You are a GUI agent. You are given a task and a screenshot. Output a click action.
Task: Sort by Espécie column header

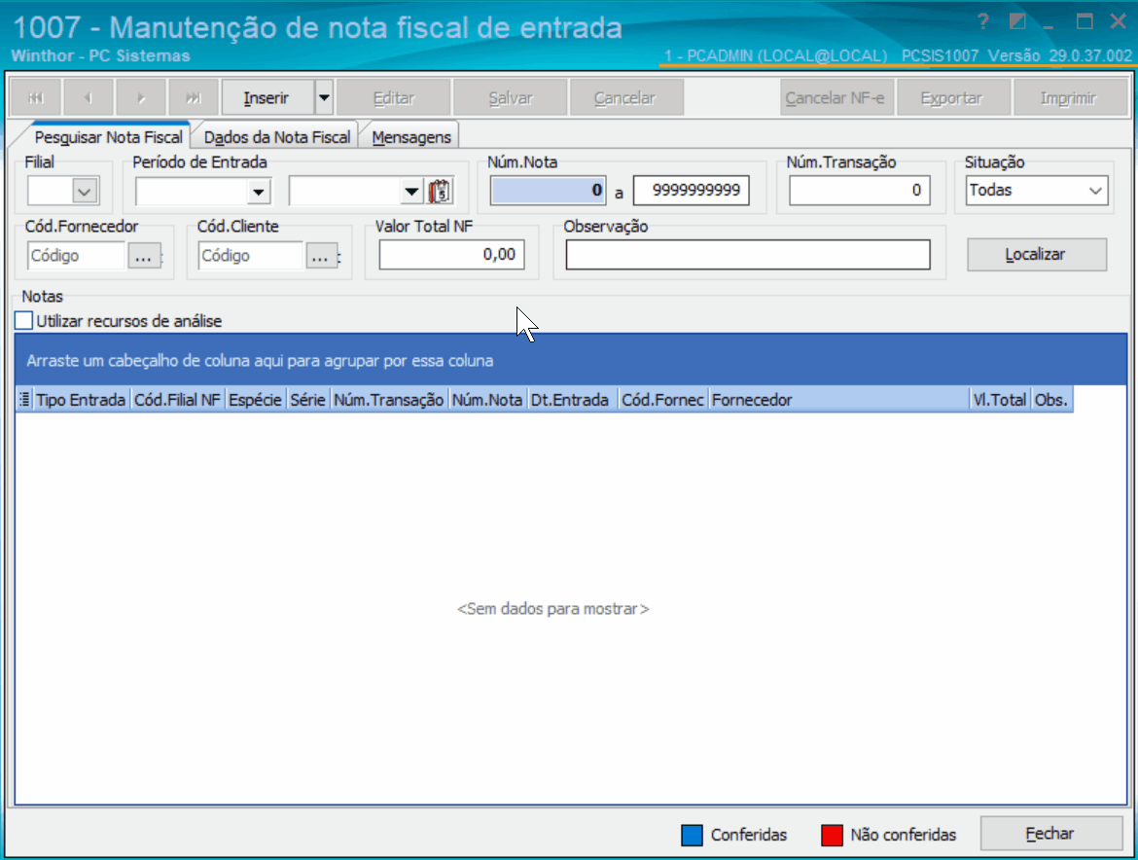point(256,400)
